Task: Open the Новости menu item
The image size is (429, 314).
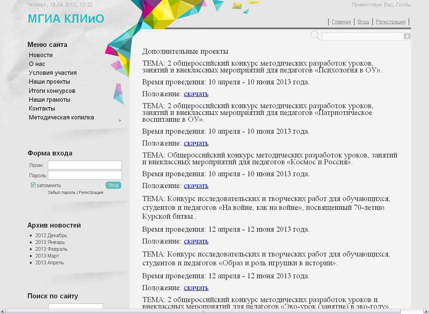Action: (41, 55)
